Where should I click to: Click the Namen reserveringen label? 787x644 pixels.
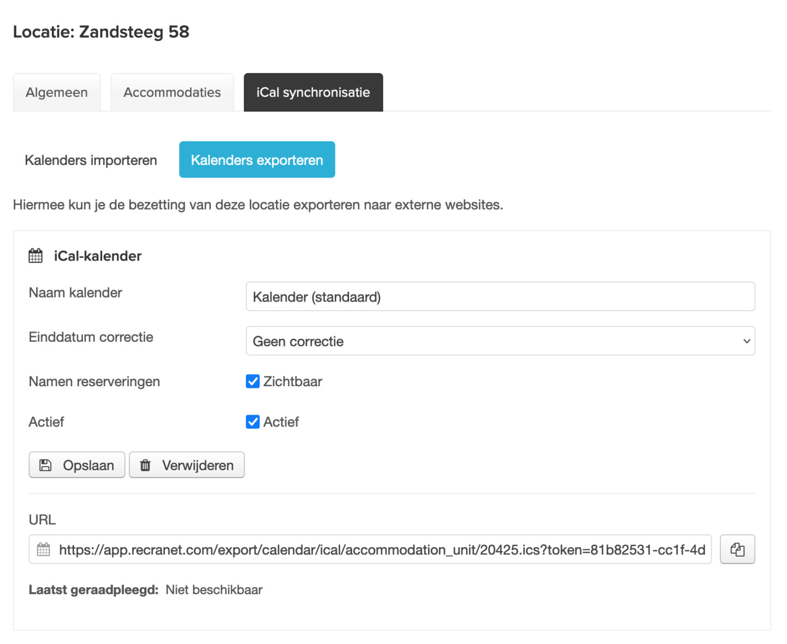pos(94,381)
